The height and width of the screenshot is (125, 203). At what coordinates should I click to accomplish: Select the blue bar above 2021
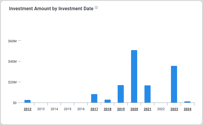tap(147, 94)
